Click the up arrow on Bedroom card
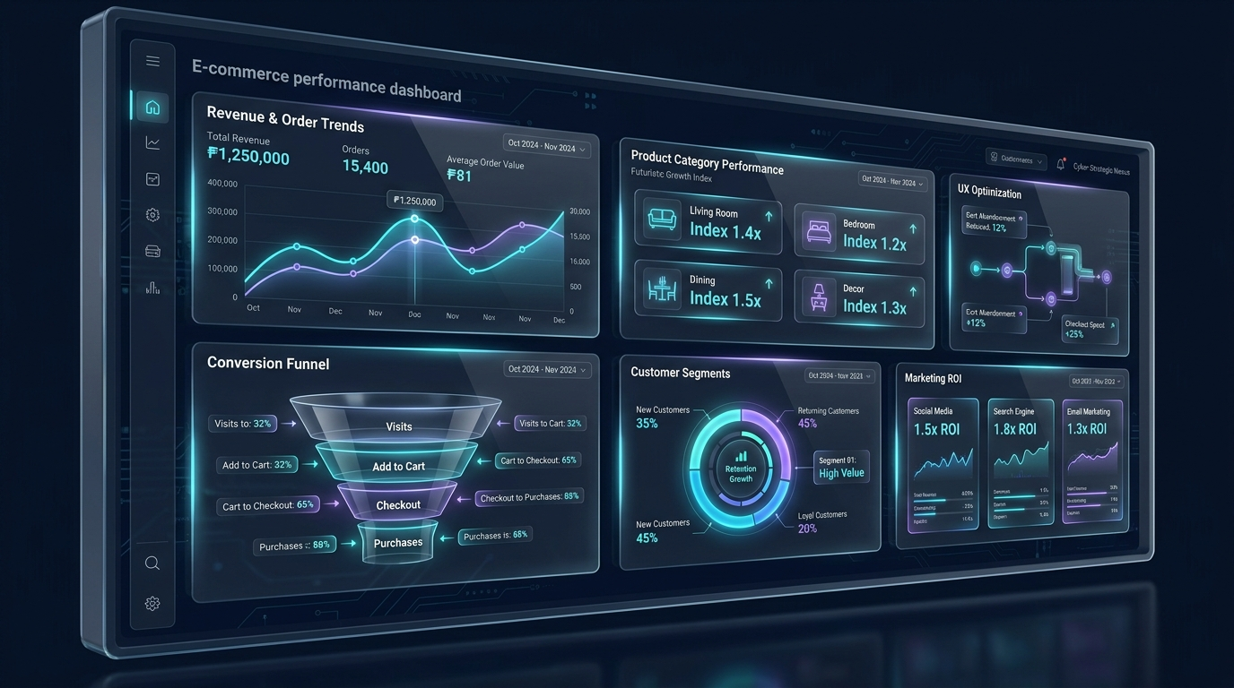This screenshot has width=1234, height=688. click(x=913, y=228)
